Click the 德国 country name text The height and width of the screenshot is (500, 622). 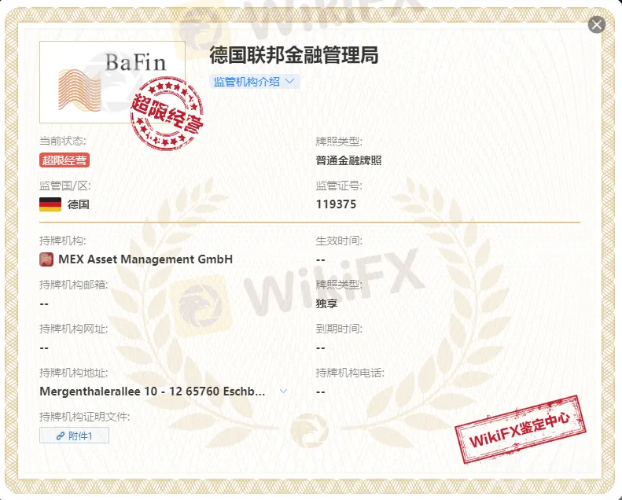[79, 204]
